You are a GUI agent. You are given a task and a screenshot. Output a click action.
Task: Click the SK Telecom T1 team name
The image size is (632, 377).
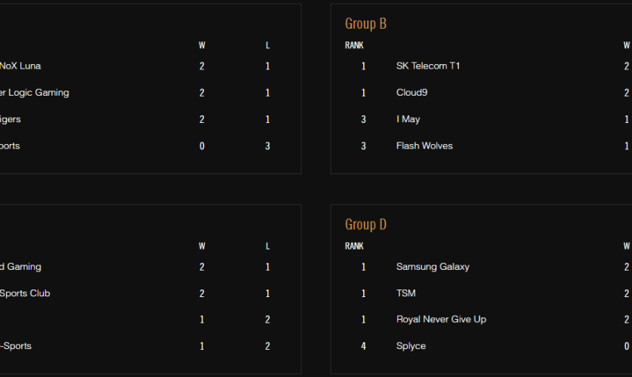pyautogui.click(x=427, y=66)
